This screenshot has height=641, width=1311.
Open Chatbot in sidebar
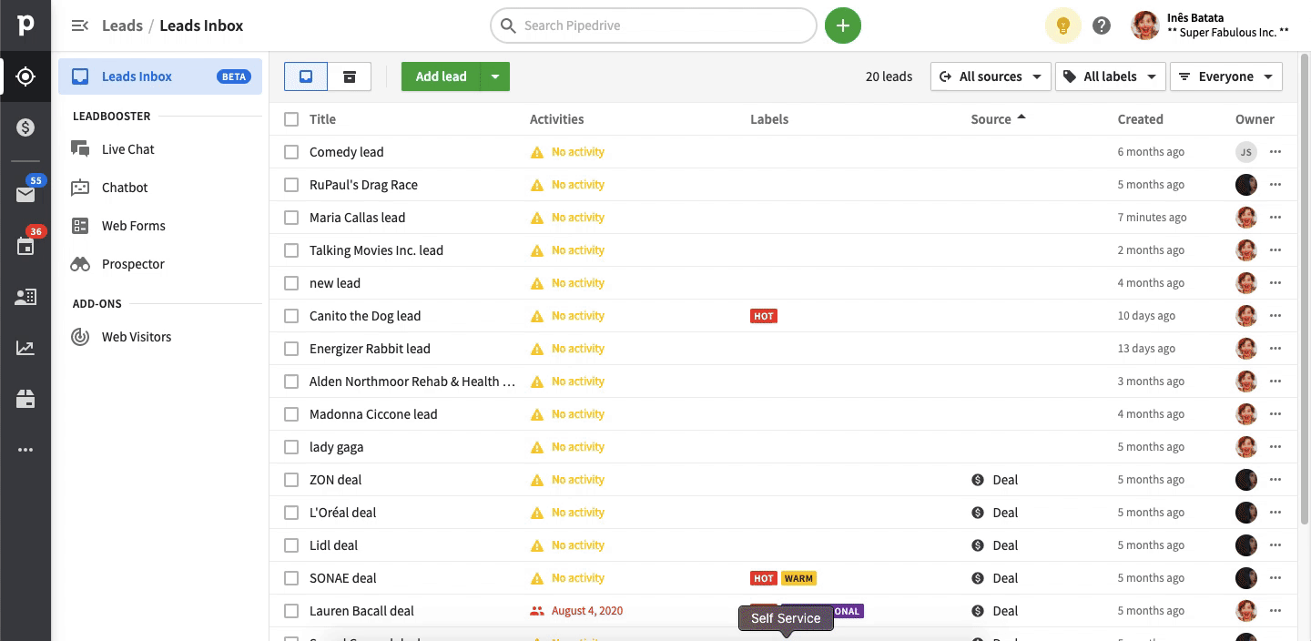[x=125, y=188]
